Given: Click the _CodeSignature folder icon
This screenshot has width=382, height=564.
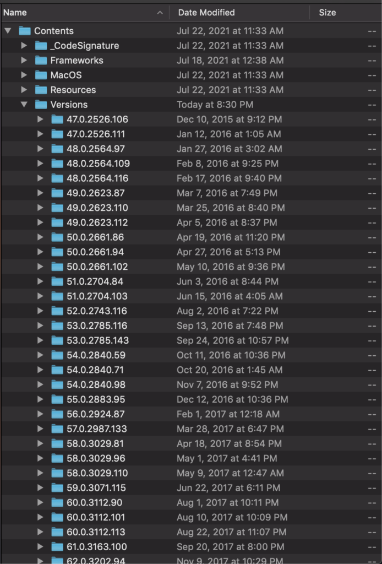Looking at the screenshot, I should coord(41,46).
